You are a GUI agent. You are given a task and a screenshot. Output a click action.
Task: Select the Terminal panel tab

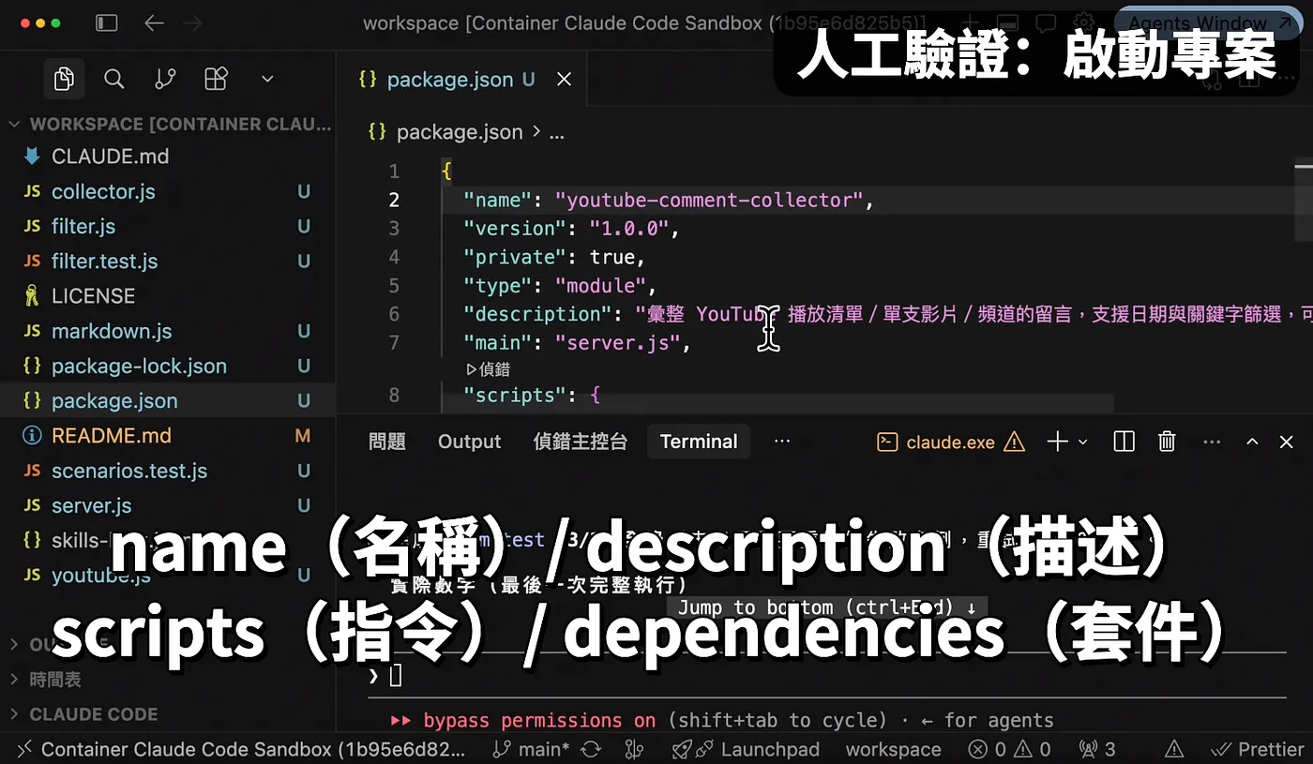pyautogui.click(x=699, y=442)
